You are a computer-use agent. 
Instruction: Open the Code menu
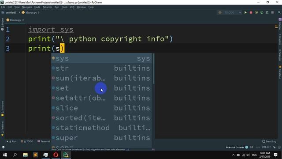coord(37,7)
